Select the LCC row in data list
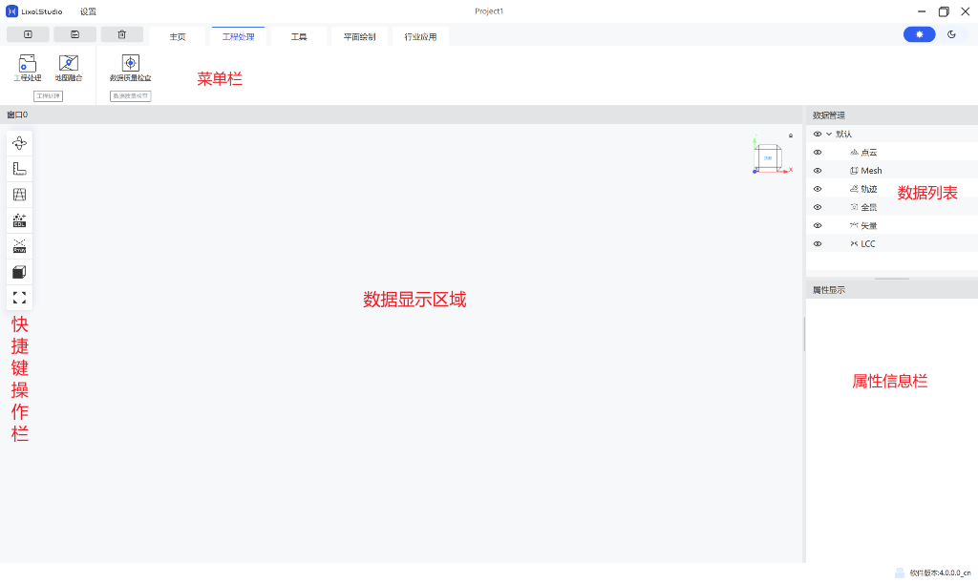 click(892, 243)
